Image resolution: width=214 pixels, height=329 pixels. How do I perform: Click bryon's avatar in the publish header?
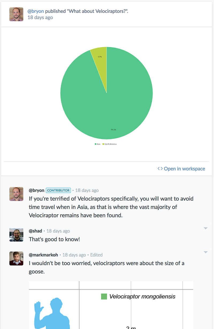point(16,14)
